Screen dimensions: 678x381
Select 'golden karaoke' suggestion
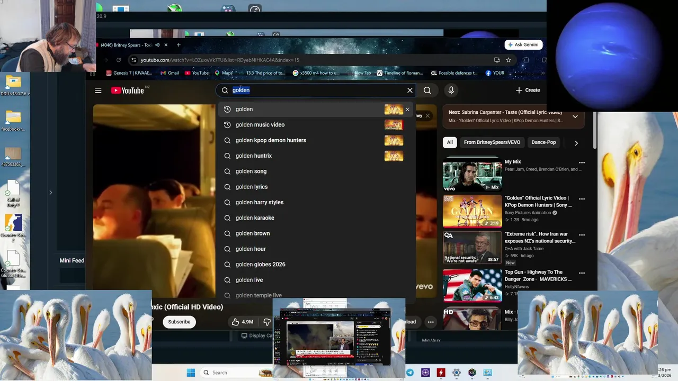pyautogui.click(x=315, y=218)
